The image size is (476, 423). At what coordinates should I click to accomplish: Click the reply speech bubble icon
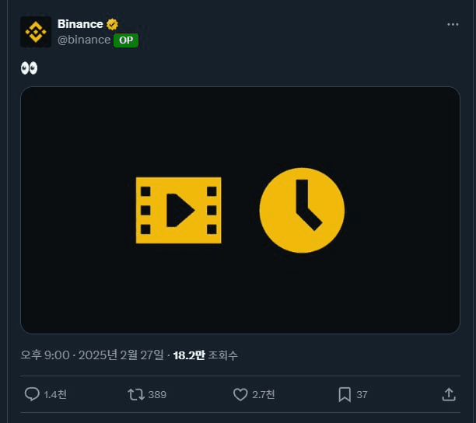(x=32, y=394)
